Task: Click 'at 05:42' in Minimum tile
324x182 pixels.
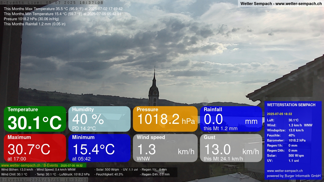Action: coord(81,159)
